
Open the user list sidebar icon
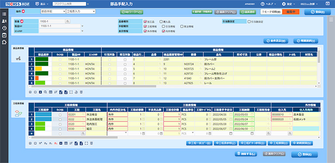tap(4, 21)
